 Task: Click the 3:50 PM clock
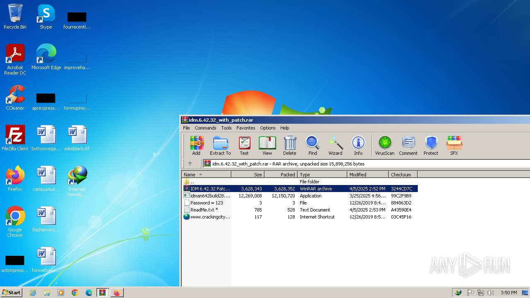(x=508, y=293)
